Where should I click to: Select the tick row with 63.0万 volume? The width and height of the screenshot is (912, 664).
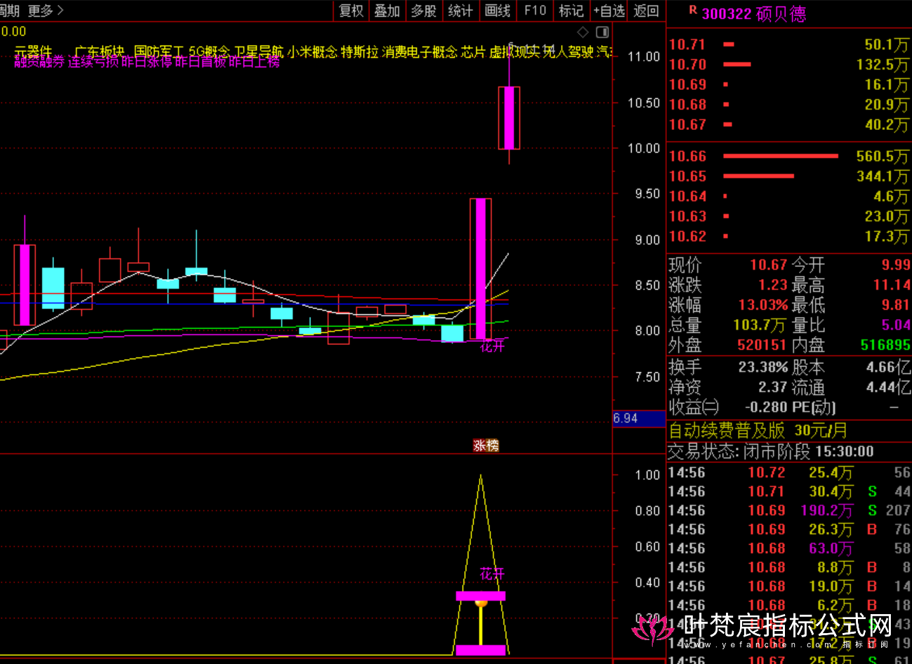[x=789, y=548]
